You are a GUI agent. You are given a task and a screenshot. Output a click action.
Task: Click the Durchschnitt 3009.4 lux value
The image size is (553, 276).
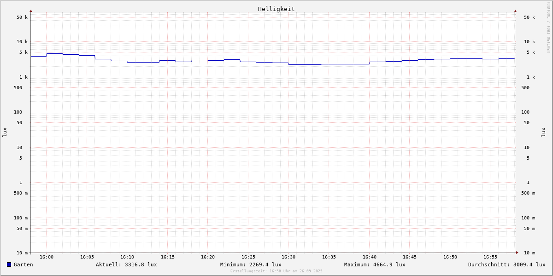click(506, 264)
